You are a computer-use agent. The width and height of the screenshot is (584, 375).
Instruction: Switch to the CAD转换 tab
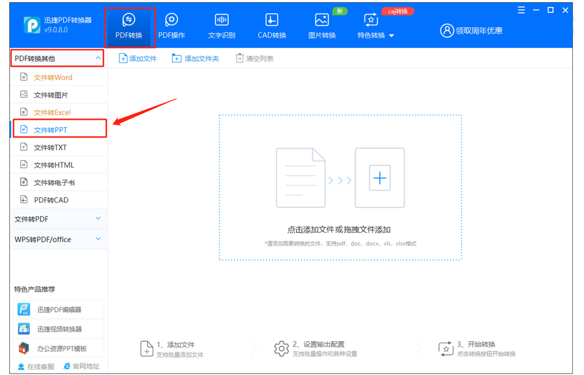pos(272,27)
